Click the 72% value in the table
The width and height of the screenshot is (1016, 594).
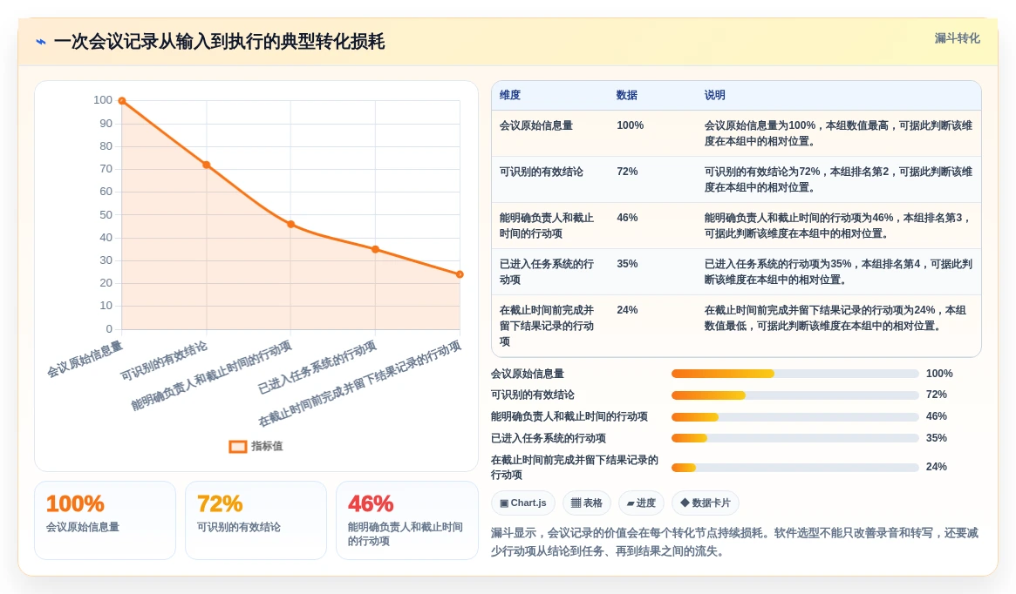[x=627, y=172]
